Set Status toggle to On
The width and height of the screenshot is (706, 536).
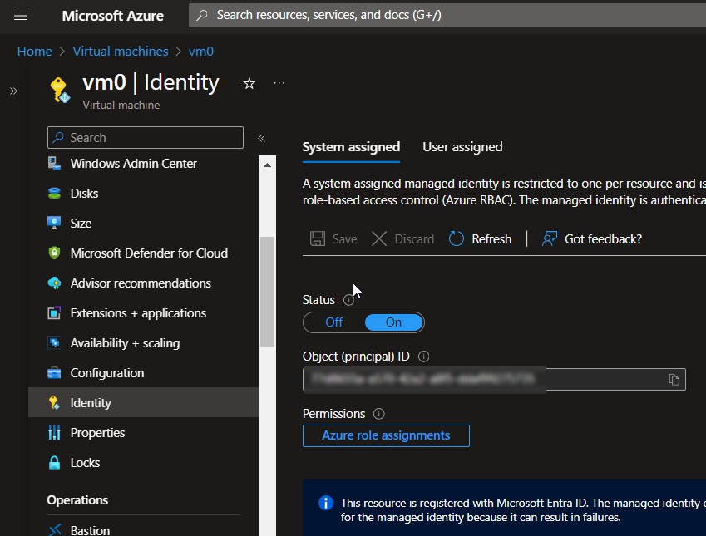pos(393,322)
